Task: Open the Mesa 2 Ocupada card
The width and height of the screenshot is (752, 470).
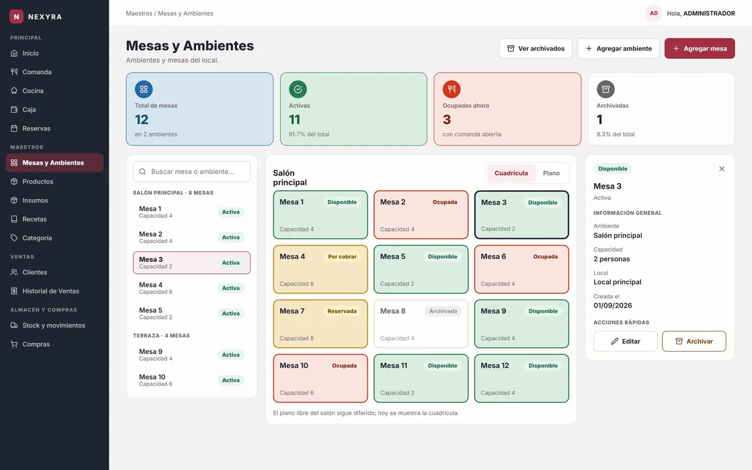Action: click(421, 215)
